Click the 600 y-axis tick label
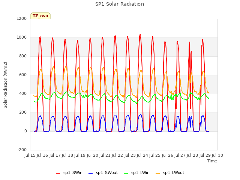The image size is (240, 180). [x=23, y=75]
